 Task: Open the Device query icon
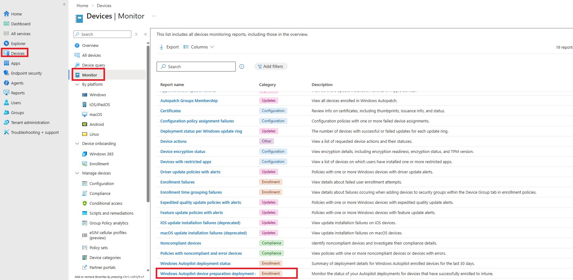77,65
